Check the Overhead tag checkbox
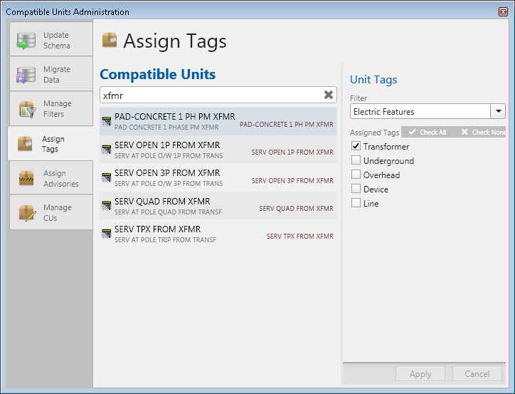The width and height of the screenshot is (515, 394). 356,175
